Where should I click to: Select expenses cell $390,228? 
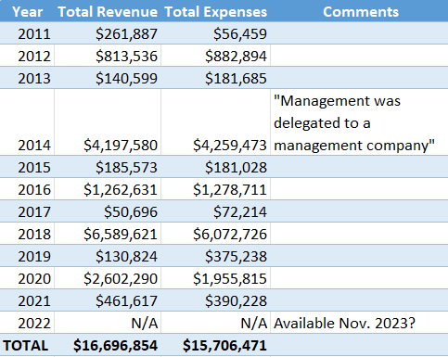215,300
